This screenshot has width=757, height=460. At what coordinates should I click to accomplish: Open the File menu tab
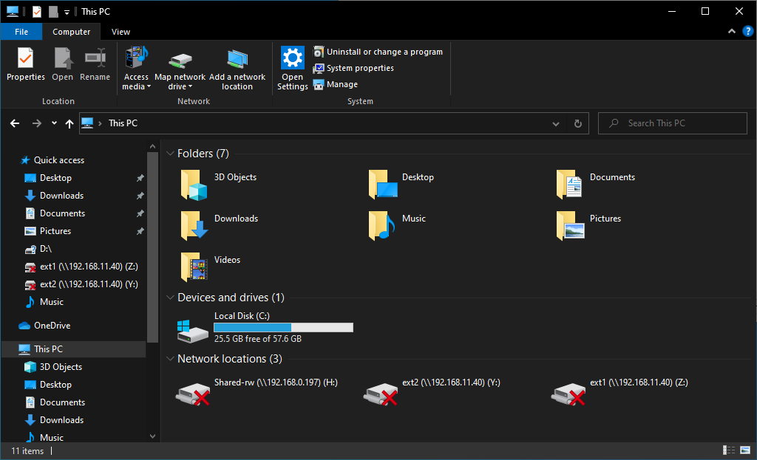coord(21,32)
